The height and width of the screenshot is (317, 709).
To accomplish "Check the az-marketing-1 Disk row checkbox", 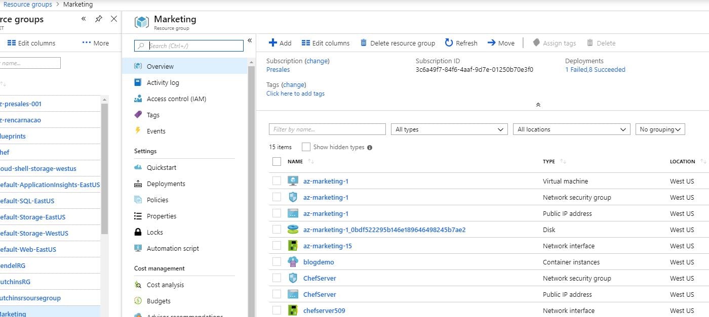I will point(277,230).
